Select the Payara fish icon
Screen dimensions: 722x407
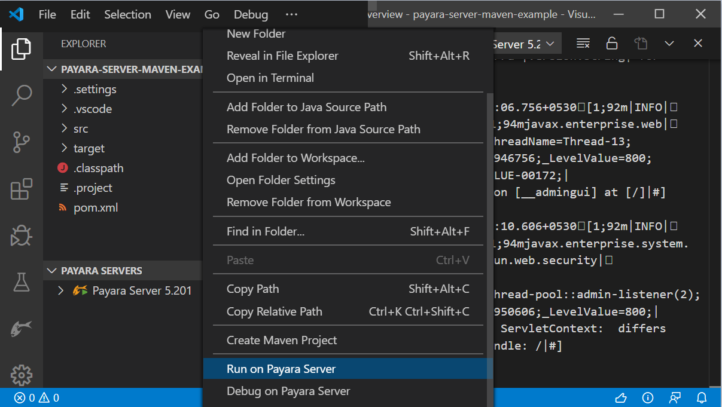click(x=21, y=328)
